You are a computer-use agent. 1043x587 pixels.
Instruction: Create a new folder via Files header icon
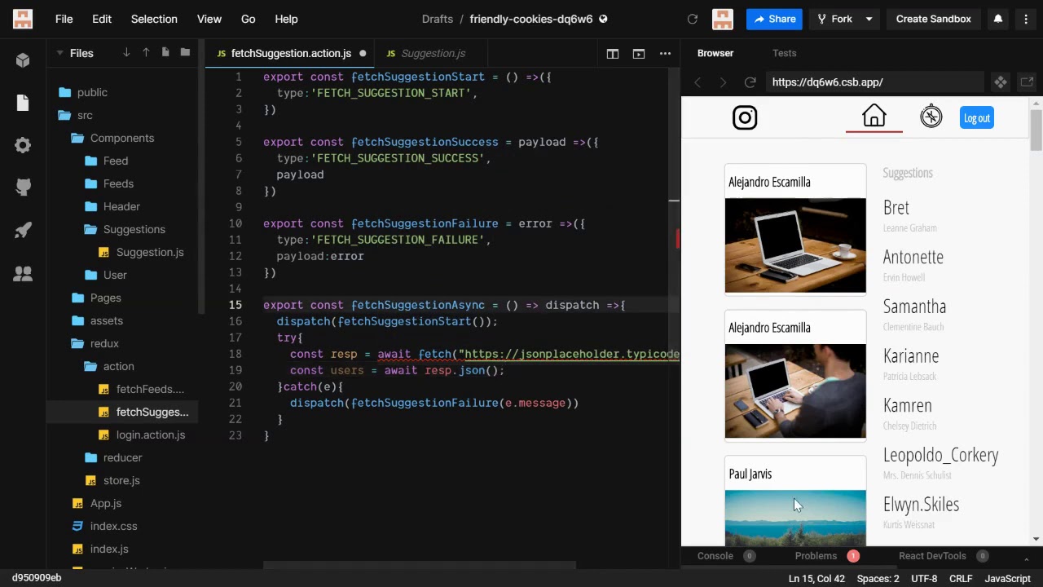185,53
